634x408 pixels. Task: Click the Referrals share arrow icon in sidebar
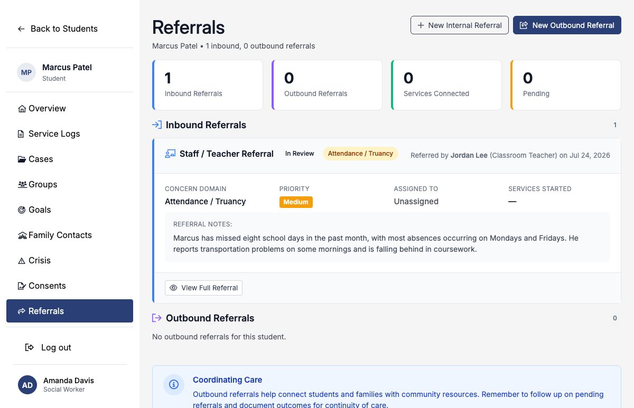pyautogui.click(x=22, y=311)
